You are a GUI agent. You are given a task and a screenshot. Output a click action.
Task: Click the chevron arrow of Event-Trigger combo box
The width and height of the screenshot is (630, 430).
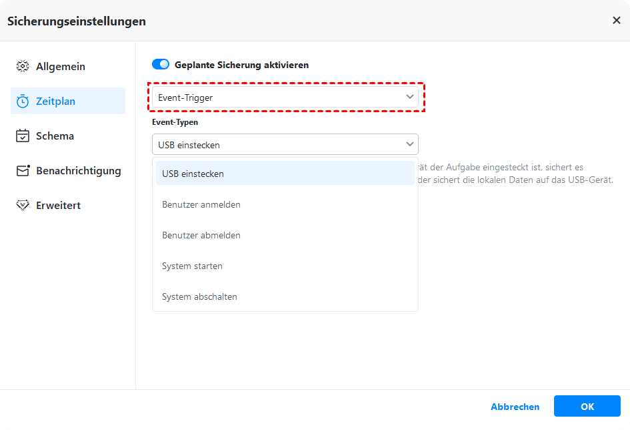point(409,97)
